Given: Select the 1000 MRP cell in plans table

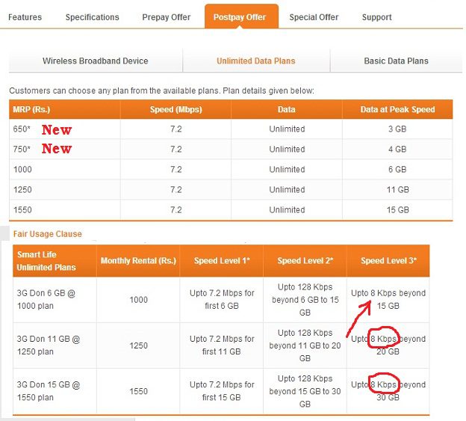Looking at the screenshot, I should pos(64,169).
